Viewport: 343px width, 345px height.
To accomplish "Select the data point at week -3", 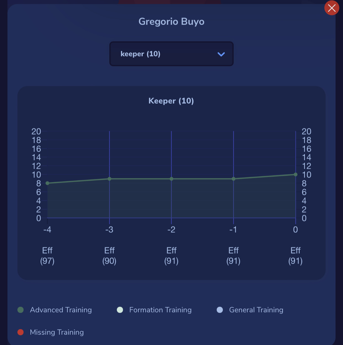I will (x=109, y=179).
